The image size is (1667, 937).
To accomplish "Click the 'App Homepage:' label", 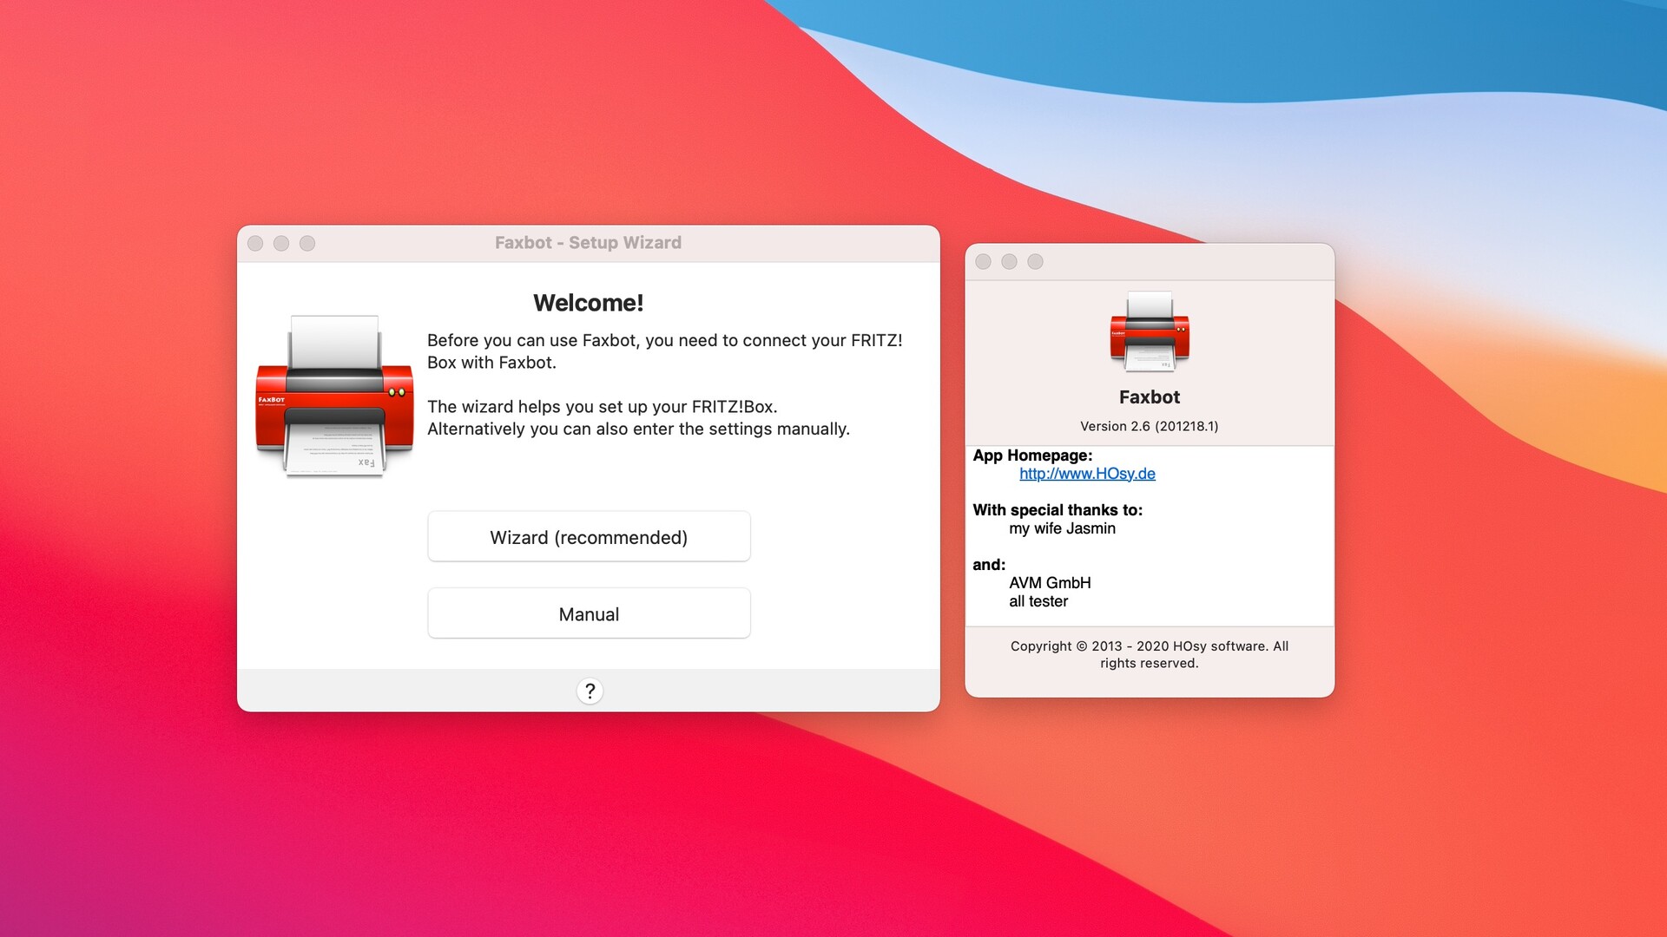I will pyautogui.click(x=1032, y=455).
